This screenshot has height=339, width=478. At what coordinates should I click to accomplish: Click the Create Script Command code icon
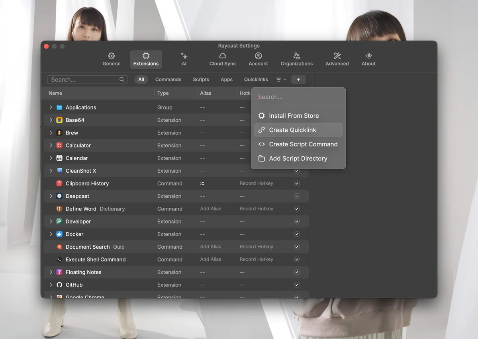point(261,144)
